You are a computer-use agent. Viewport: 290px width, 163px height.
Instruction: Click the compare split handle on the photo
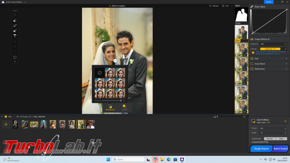[115, 61]
